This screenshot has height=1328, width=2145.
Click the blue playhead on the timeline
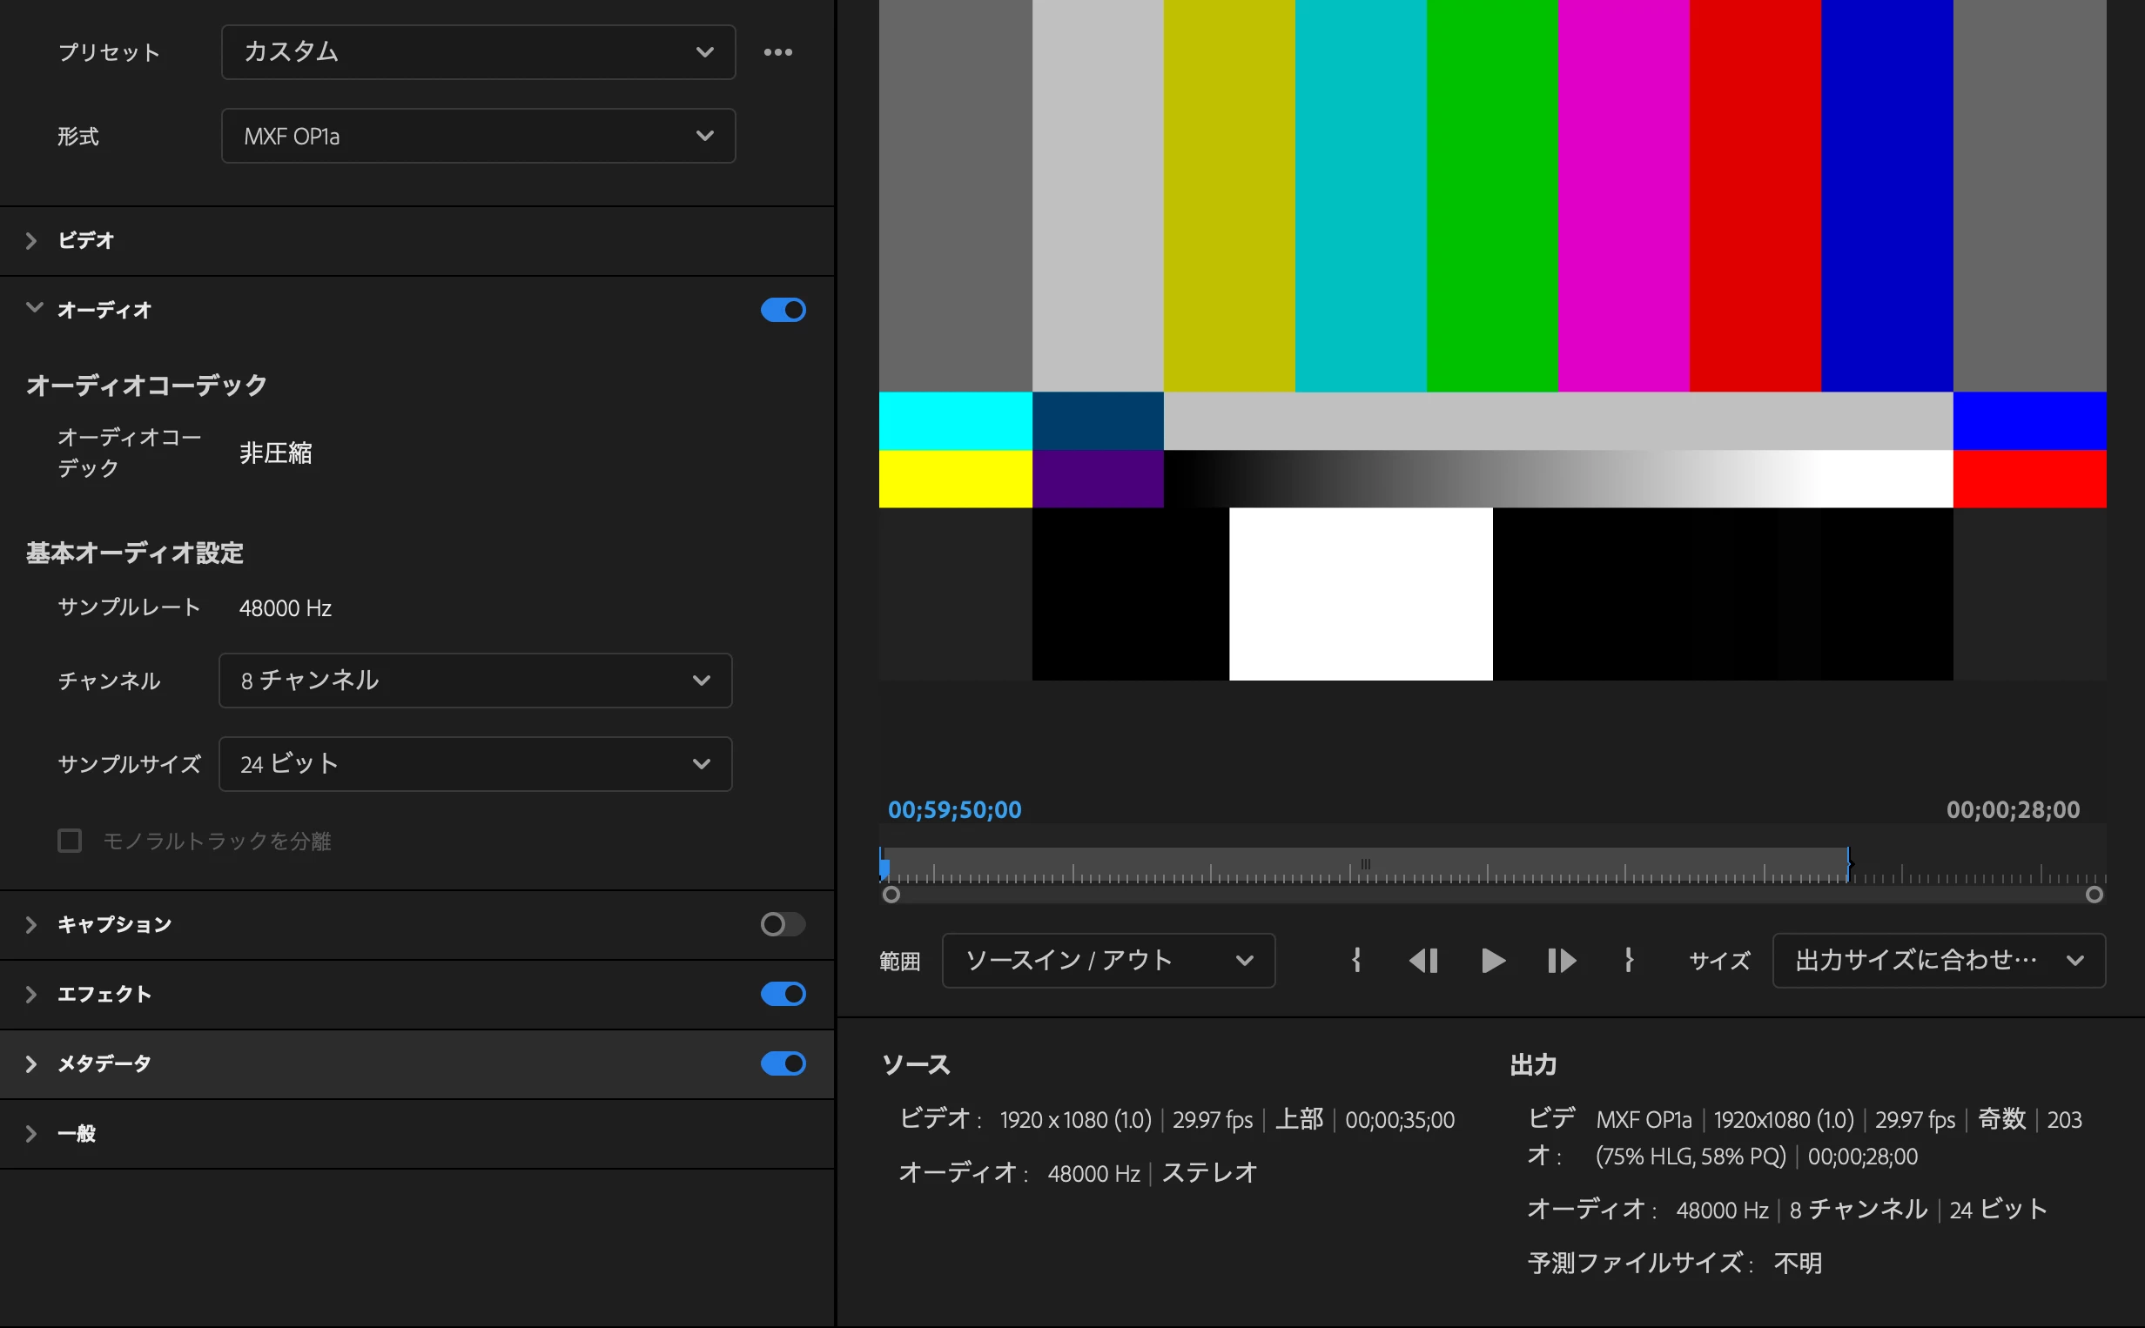pos(884,868)
